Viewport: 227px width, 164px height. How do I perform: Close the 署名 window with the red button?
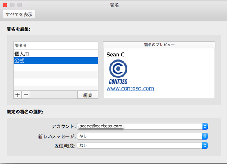pyautogui.click(x=5, y=5)
